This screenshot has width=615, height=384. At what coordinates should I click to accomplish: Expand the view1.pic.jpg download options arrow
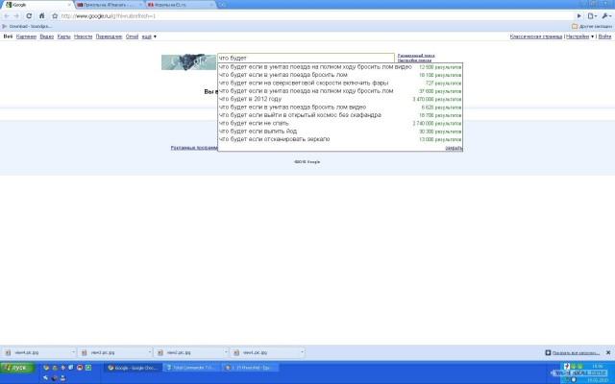pos(302,352)
